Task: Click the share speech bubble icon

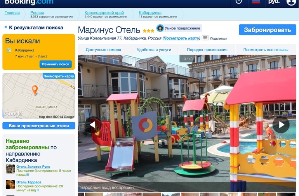Action: (x=205, y=38)
